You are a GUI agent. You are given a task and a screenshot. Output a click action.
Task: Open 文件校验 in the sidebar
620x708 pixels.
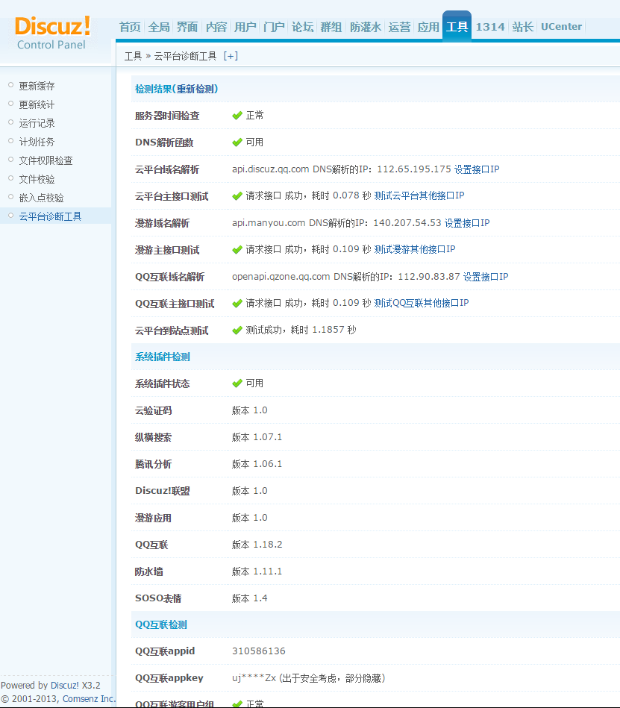click(37, 179)
